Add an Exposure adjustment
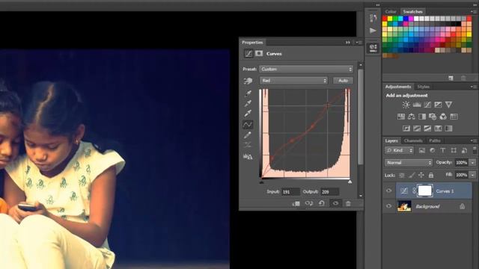479x269 pixels. pos(438,105)
